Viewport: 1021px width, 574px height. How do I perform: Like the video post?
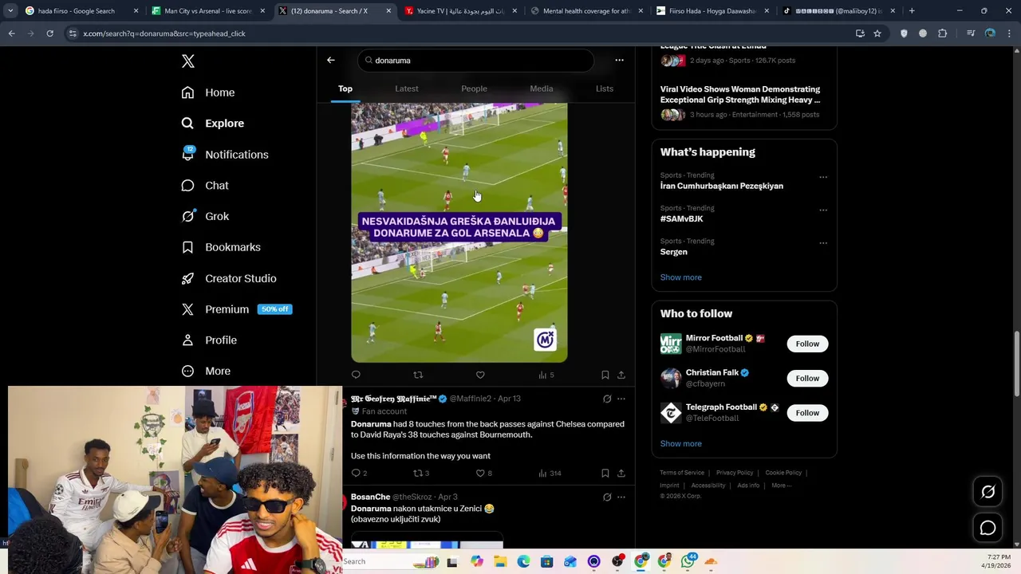click(480, 375)
